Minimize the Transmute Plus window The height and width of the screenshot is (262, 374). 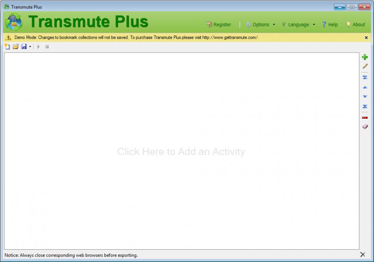tap(340, 7)
